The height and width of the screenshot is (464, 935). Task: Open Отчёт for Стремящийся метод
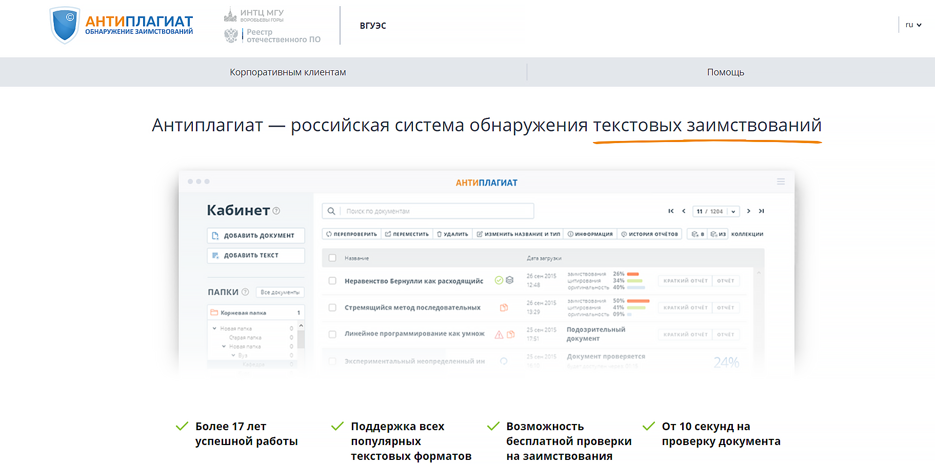(x=726, y=308)
